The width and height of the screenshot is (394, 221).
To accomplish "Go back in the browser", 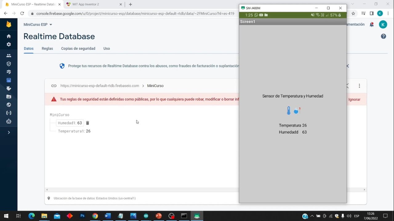I will 6,14.
